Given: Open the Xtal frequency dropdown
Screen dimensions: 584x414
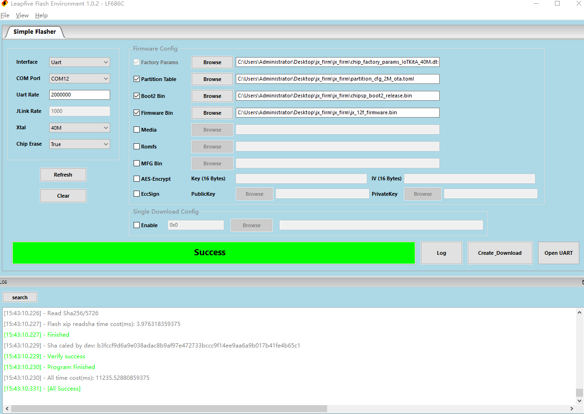Looking at the screenshot, I should tap(79, 128).
